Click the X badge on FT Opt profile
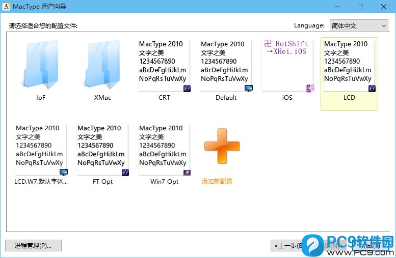This screenshot has height=258, width=396. click(x=125, y=173)
